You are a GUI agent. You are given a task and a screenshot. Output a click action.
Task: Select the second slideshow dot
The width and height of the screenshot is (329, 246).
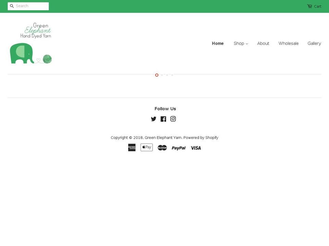pyautogui.click(x=162, y=75)
